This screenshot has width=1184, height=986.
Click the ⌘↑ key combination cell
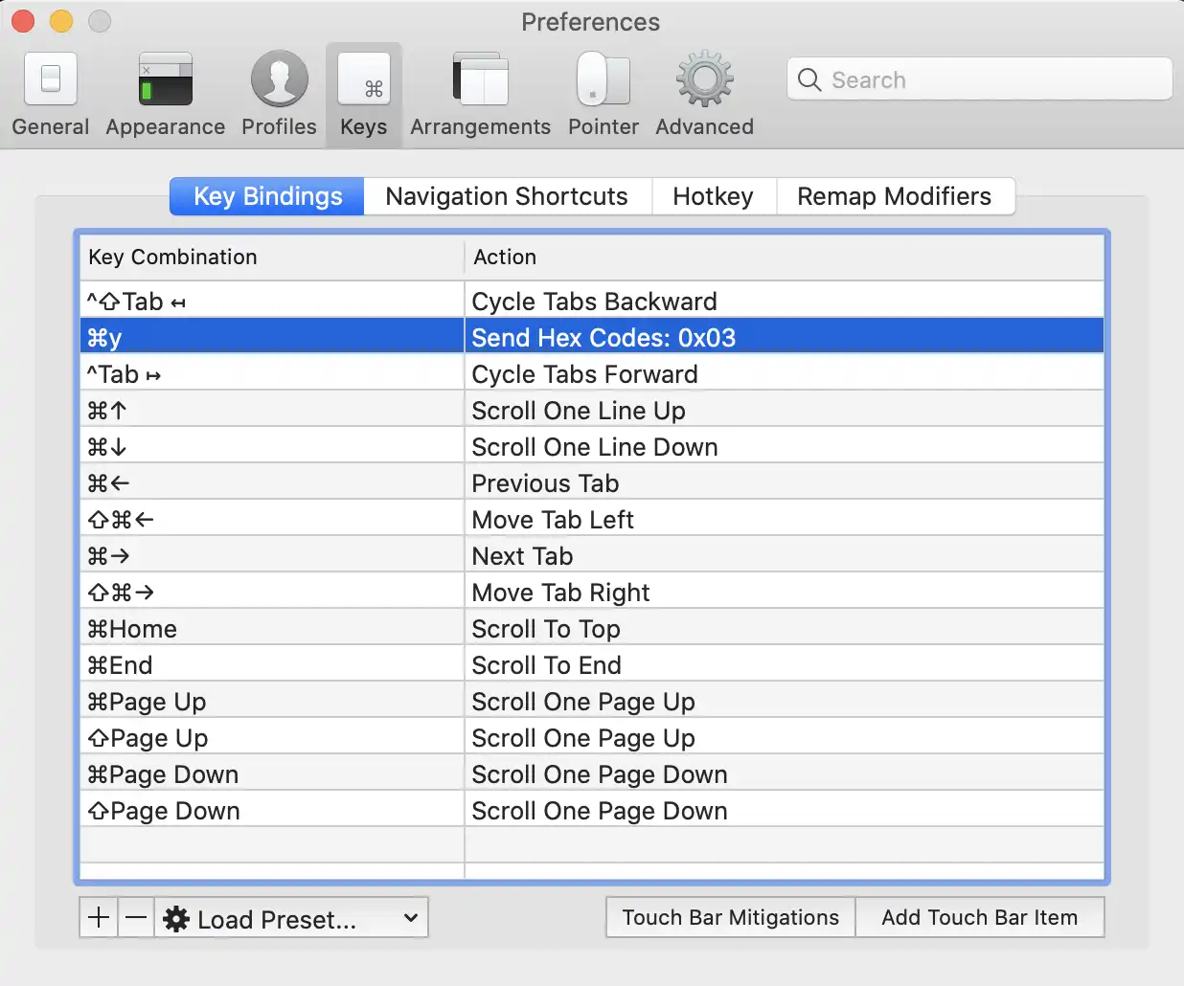coord(272,410)
